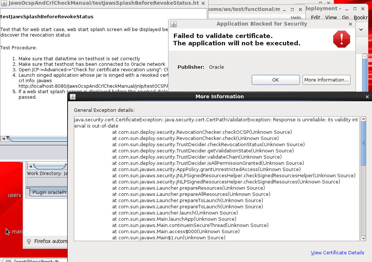This screenshot has height=262, width=372.
Task: Open the Edit menu in browser
Action: pyautogui.click(x=315, y=17)
